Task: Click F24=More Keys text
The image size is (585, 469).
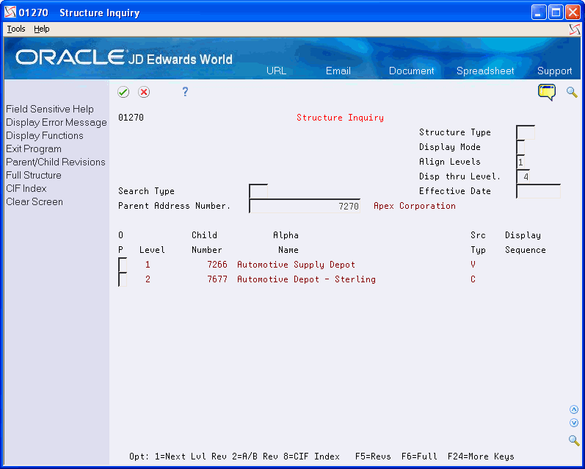Action: click(481, 457)
